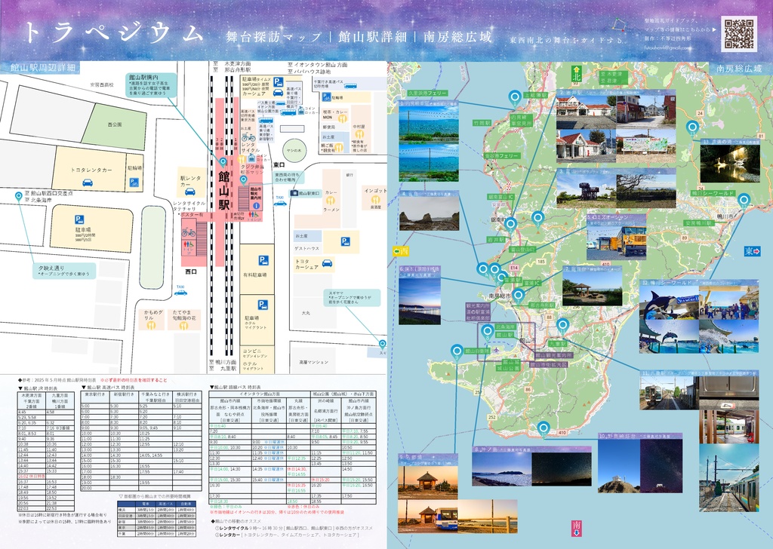Click the コンビニ セブンイレブン label
Viewport: 773px width, 549px height.
tap(255, 354)
